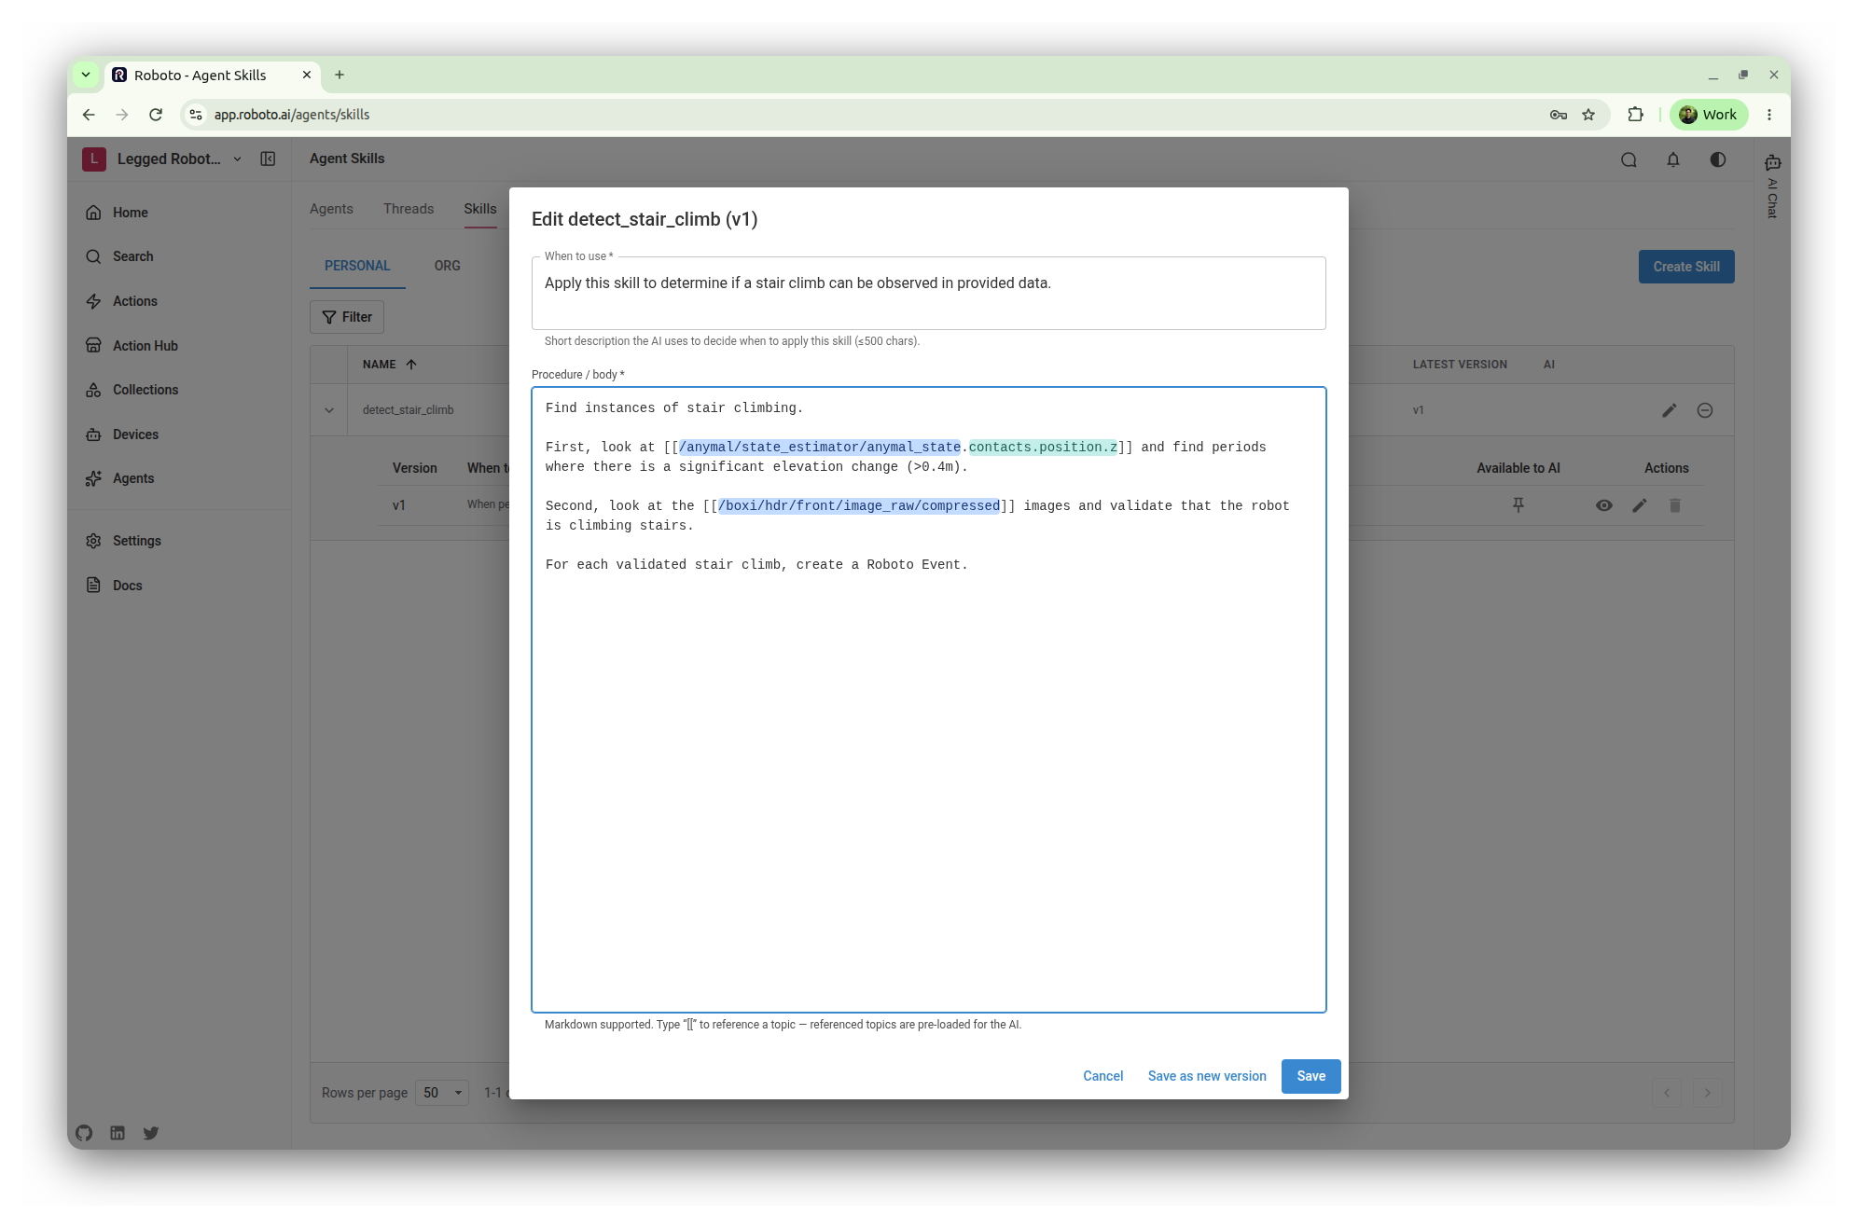
Task: Open browser extensions puzzle icon
Action: 1635,115
